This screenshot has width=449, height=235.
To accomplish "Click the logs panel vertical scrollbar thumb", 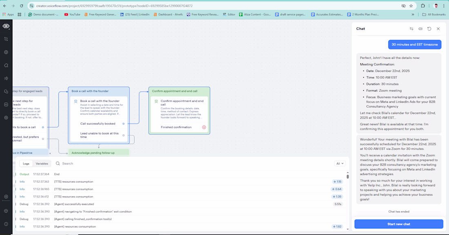I will (x=348, y=177).
